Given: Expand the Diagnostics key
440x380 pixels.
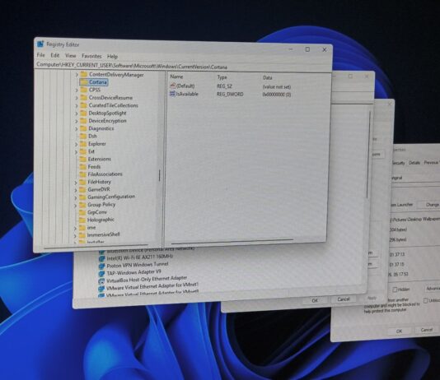Looking at the screenshot, I should (77, 129).
